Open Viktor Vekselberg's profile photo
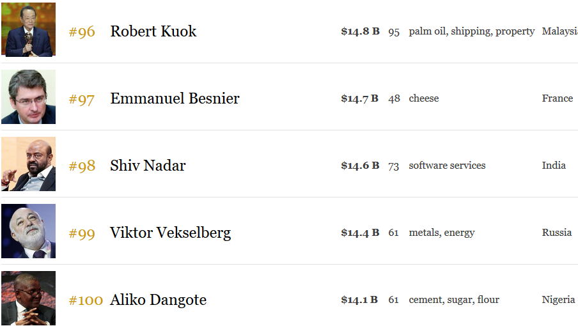This screenshot has width=578, height=326. (x=28, y=231)
